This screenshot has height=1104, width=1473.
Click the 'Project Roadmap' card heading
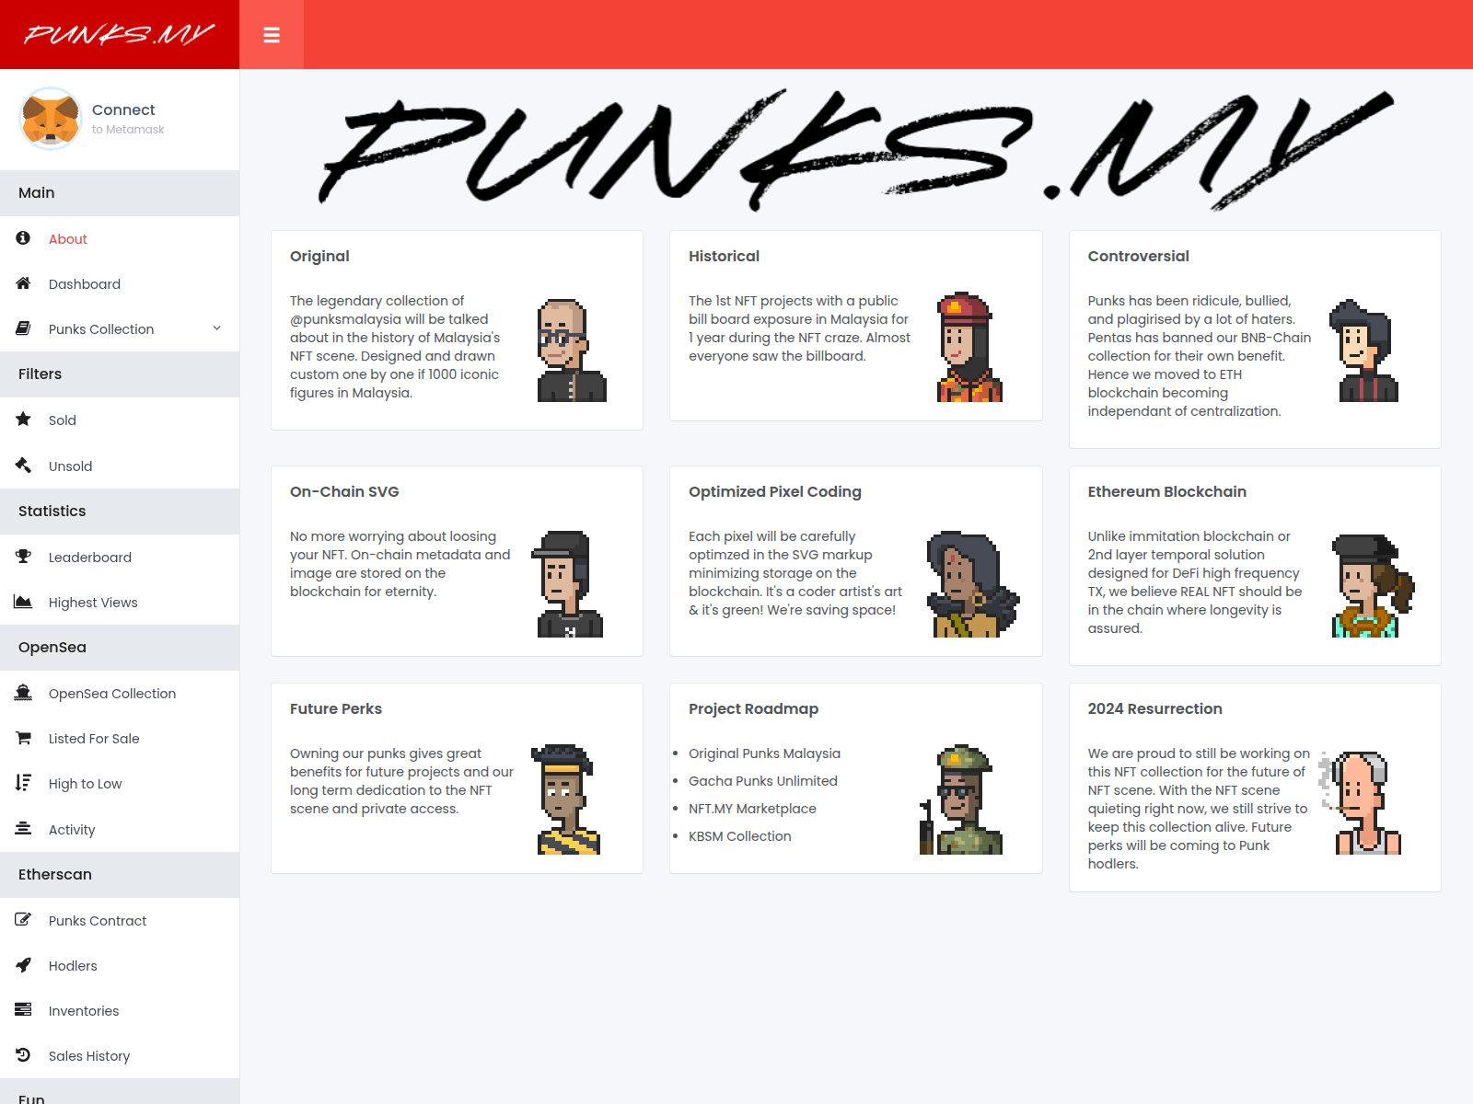pos(754,709)
